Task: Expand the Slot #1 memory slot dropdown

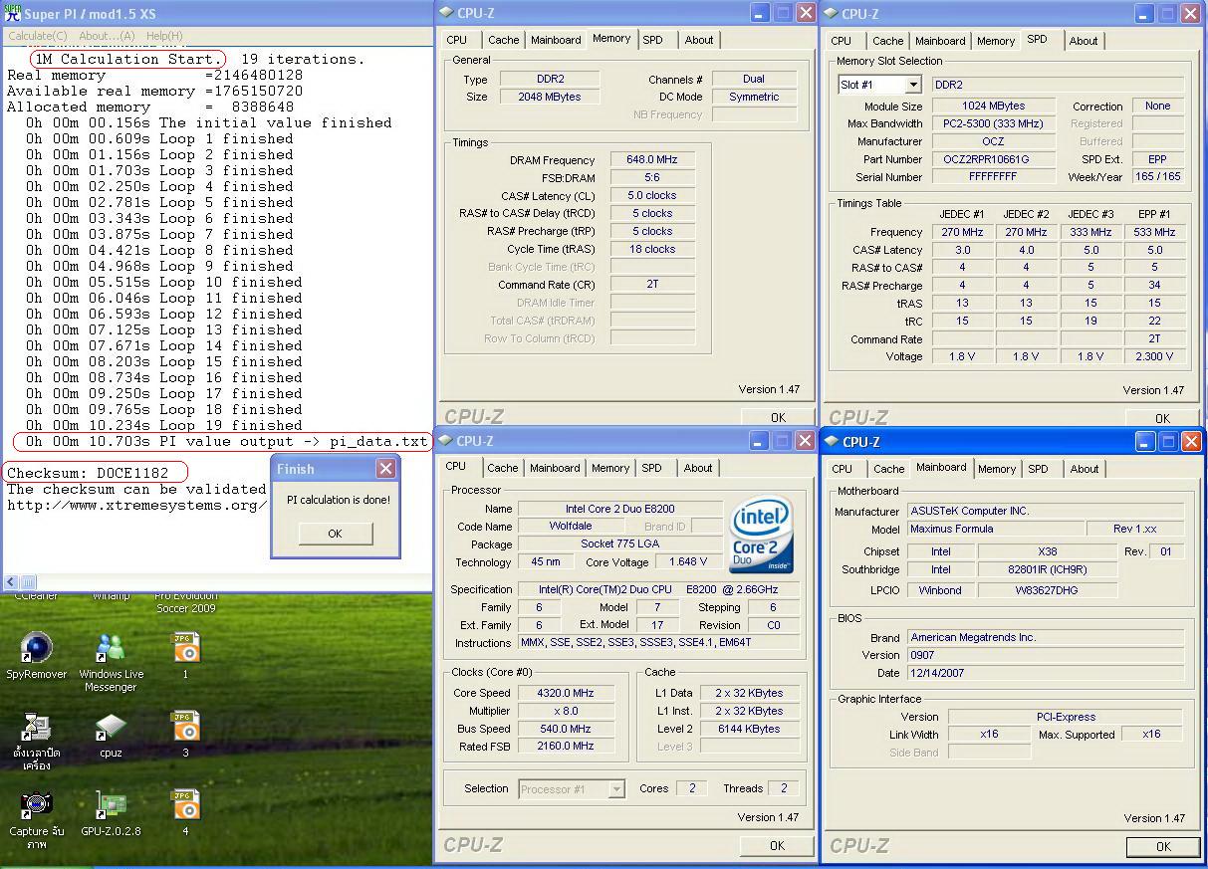Action: (913, 86)
